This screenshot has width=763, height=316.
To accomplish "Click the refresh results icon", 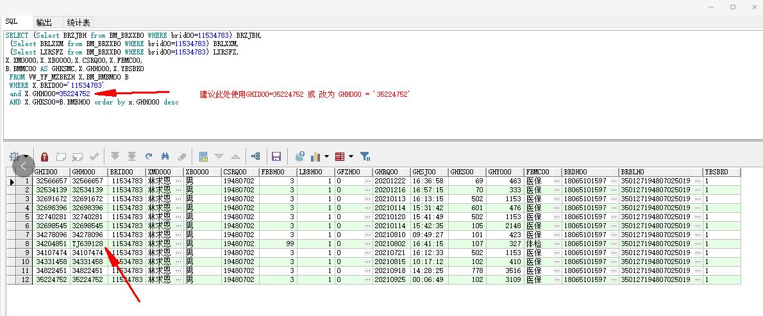I will [149, 156].
